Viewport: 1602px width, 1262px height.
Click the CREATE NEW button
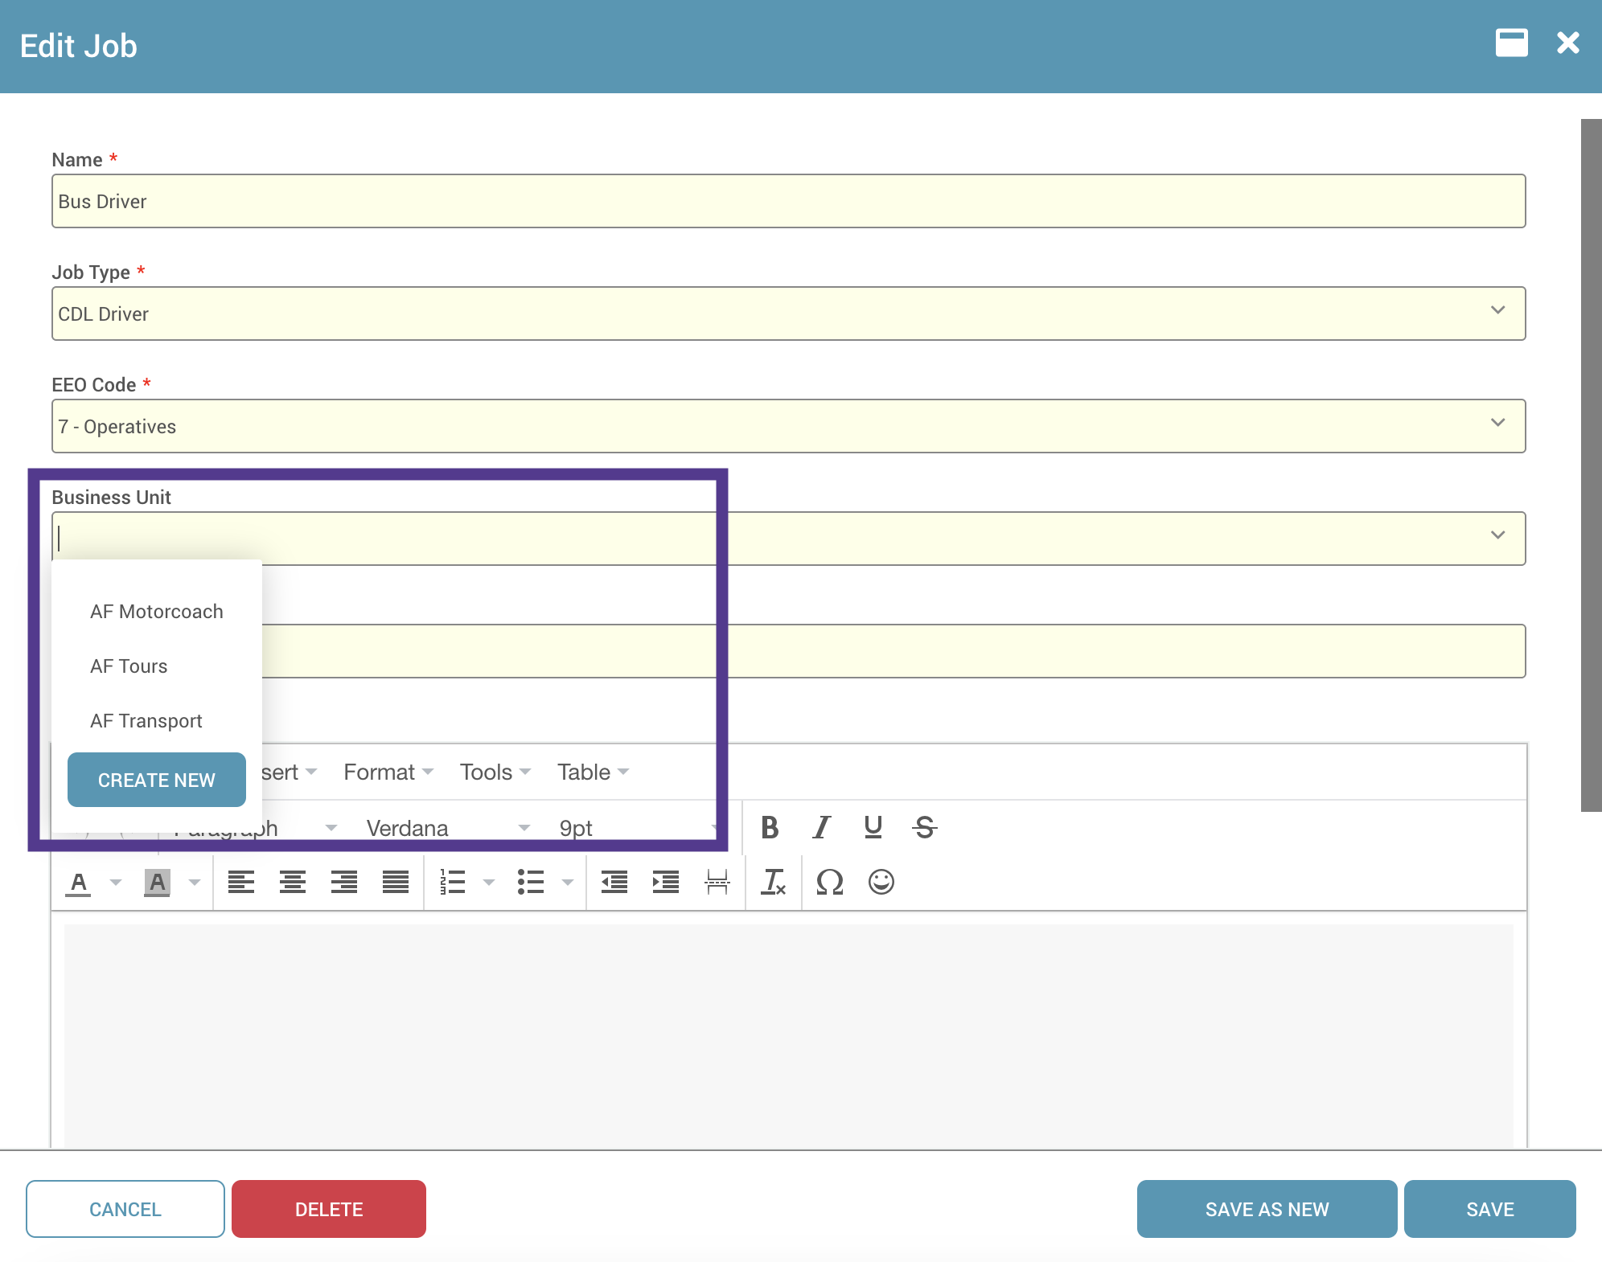coord(157,780)
